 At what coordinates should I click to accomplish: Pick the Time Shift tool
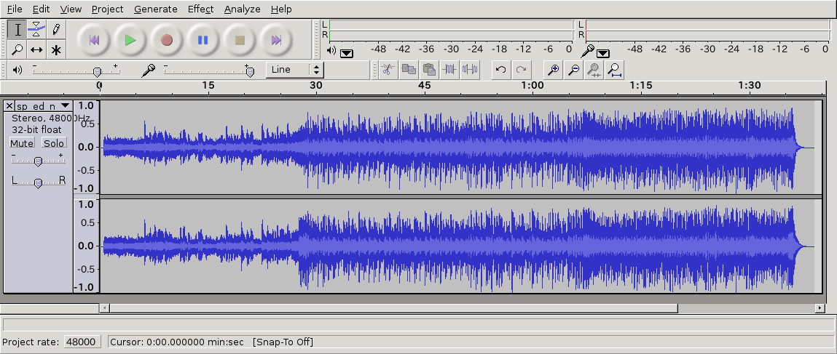(36, 49)
